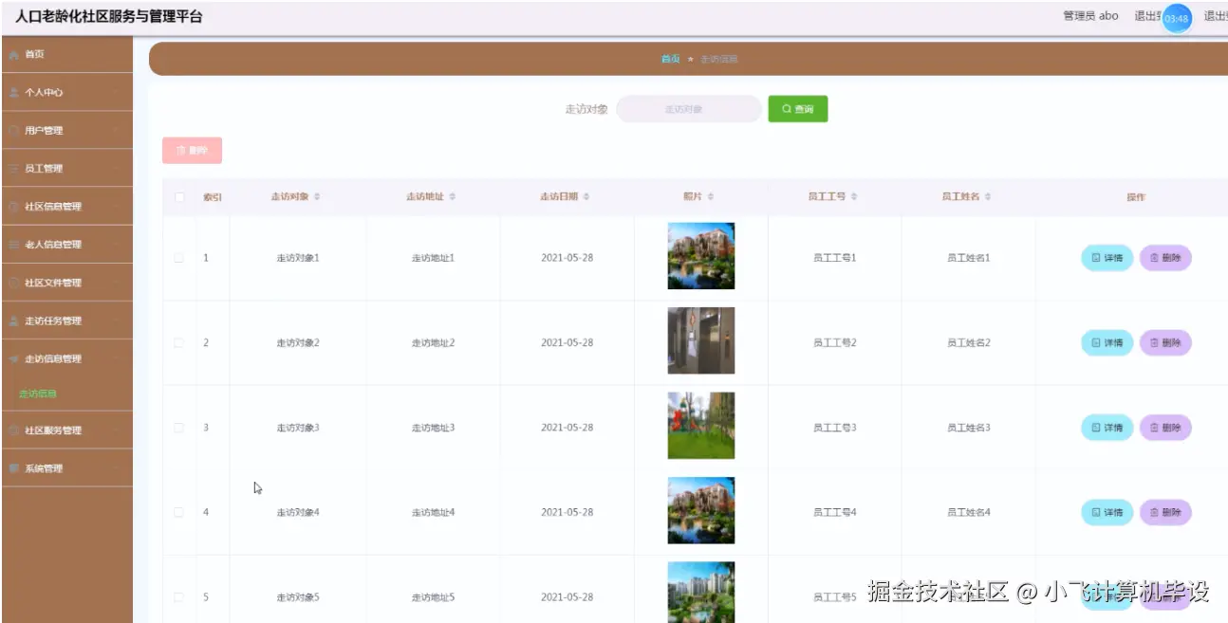This screenshot has height=623, width=1228.
Task: Click the cell 员工姓名1
Action: (968, 258)
